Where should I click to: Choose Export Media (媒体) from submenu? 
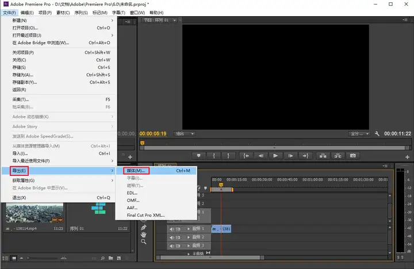157,171
